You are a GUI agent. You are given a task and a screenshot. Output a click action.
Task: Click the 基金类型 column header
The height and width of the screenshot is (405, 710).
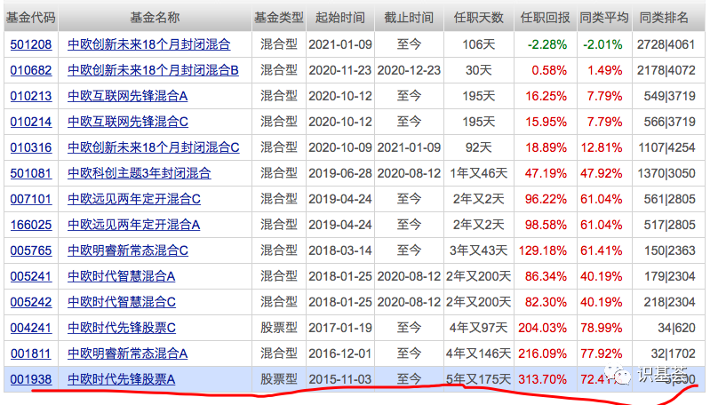pos(279,18)
